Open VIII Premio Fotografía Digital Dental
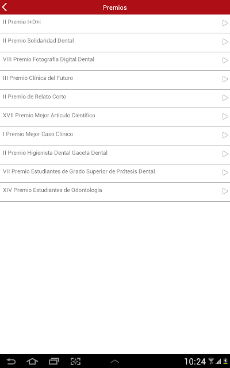Screen dimensions: 230x368 pos(115,62)
